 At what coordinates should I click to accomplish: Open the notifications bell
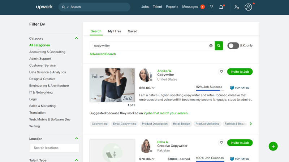(x=221, y=7)
